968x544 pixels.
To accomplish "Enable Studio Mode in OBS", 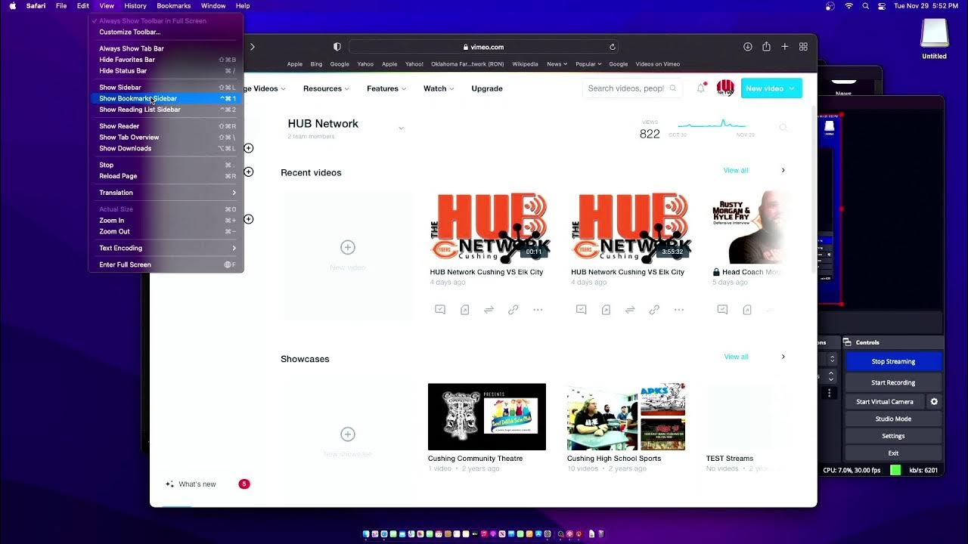I will tap(893, 419).
